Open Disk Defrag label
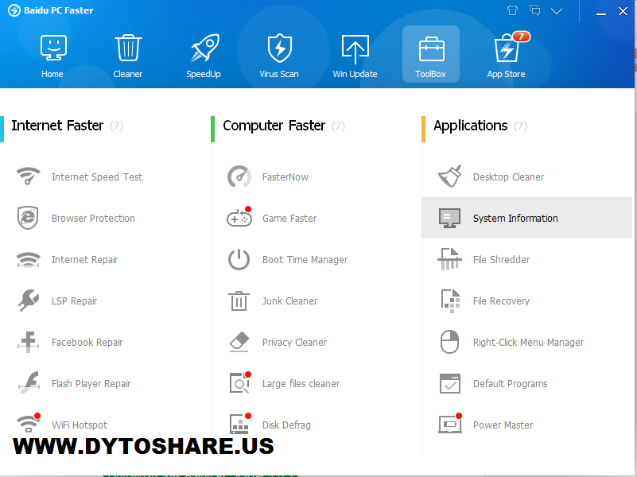The height and width of the screenshot is (477, 637). click(286, 425)
